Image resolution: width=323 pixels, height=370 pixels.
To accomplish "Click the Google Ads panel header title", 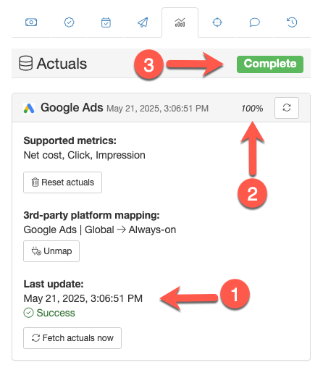I will click(72, 107).
